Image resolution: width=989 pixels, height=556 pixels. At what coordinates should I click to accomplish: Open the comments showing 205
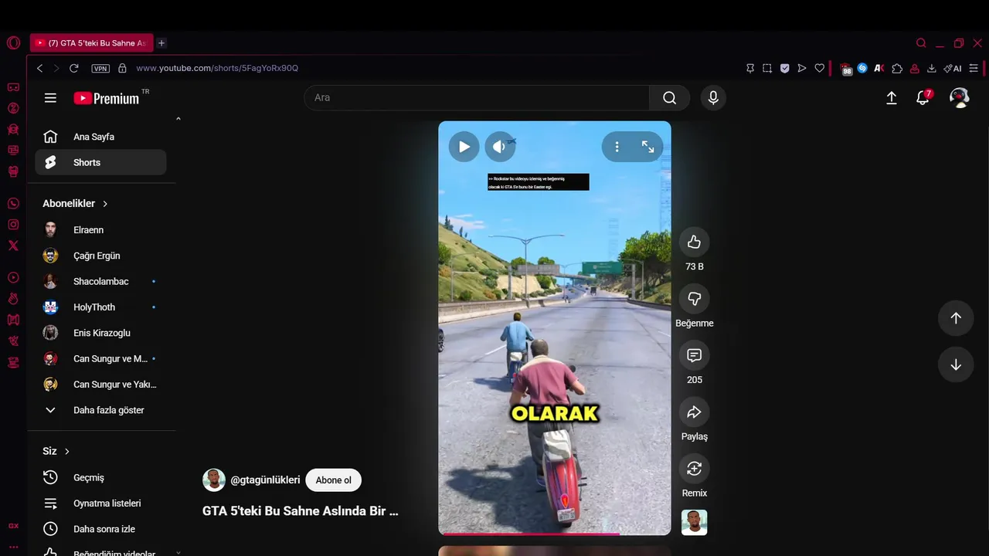coord(694,355)
